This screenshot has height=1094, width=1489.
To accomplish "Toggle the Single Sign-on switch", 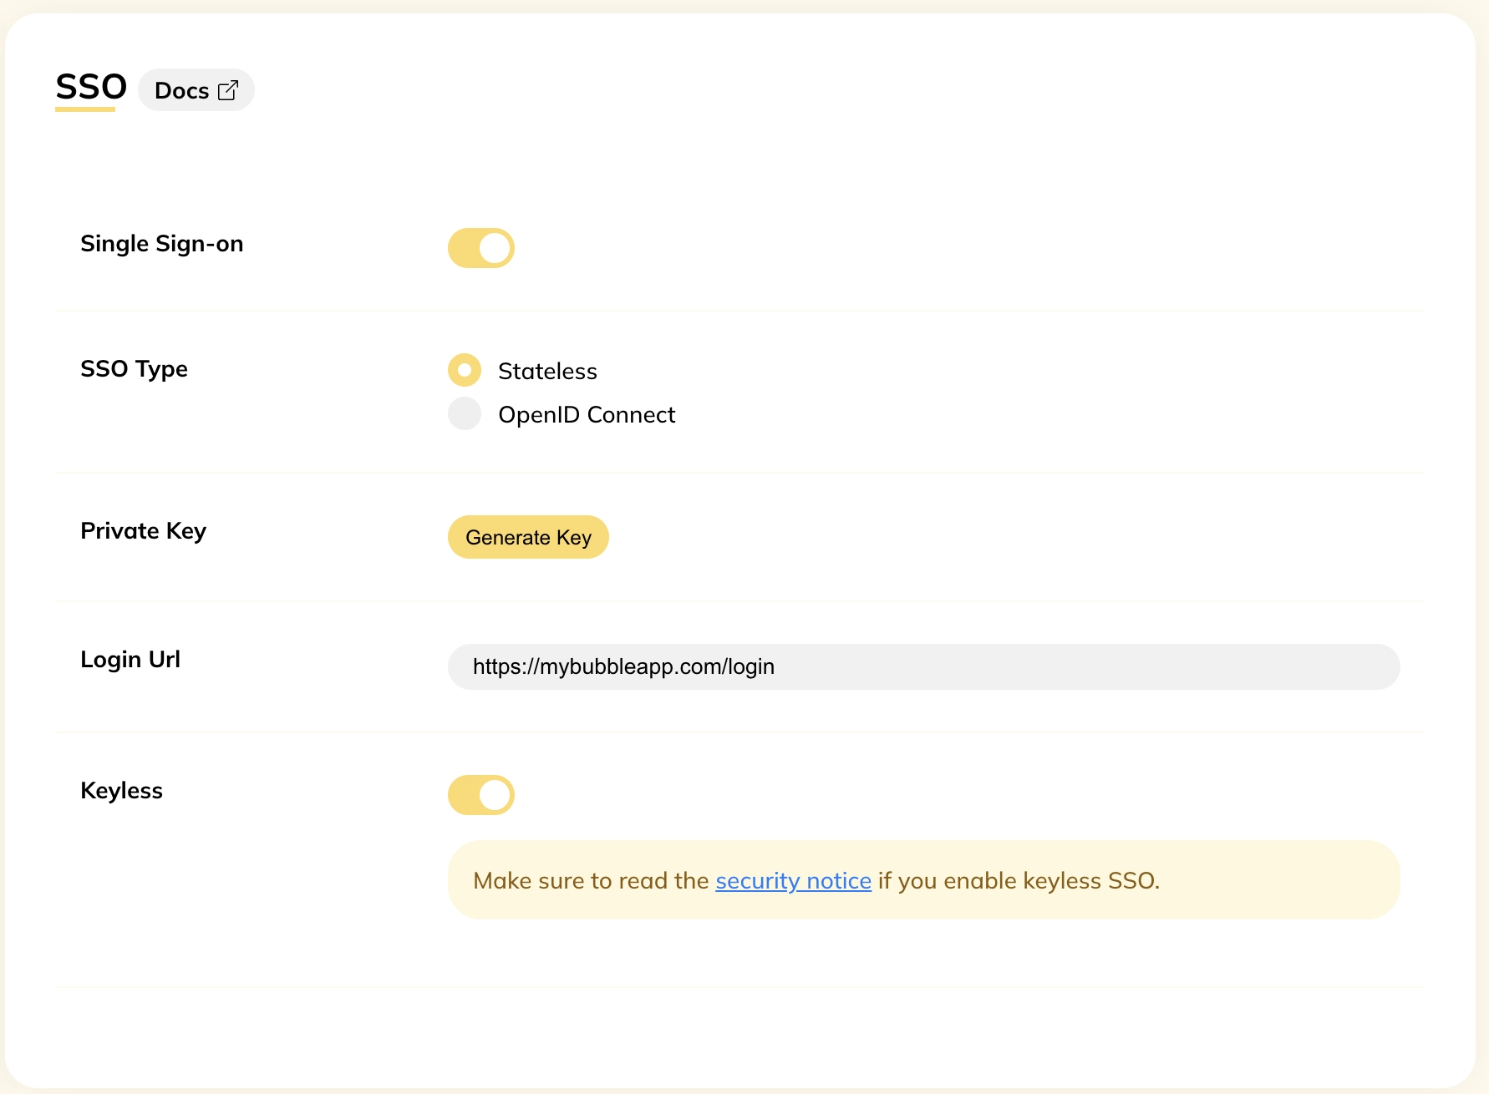I will point(481,248).
